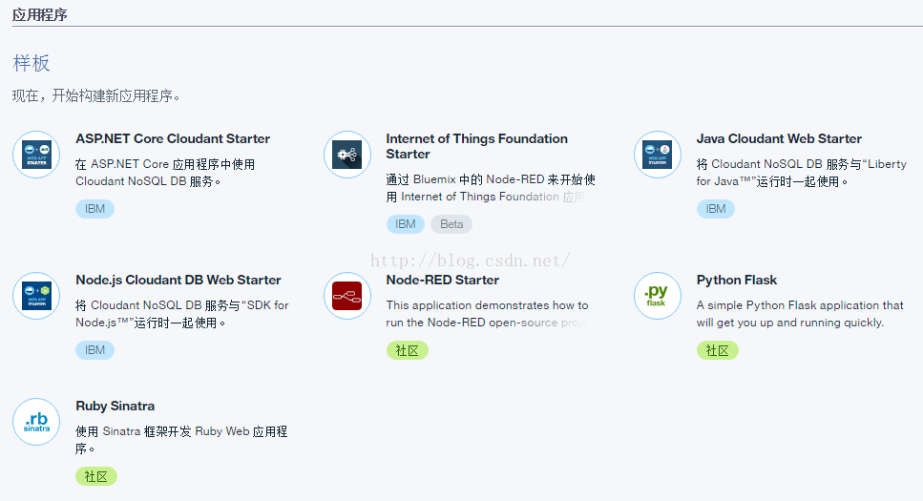Click the 样板 heading
The height and width of the screenshot is (501, 923).
click(31, 63)
